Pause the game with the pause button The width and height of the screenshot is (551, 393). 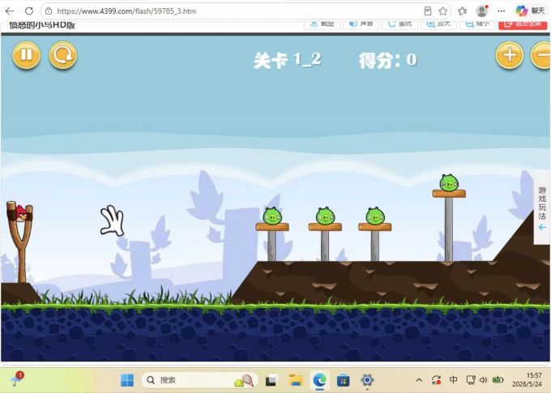click(x=27, y=55)
